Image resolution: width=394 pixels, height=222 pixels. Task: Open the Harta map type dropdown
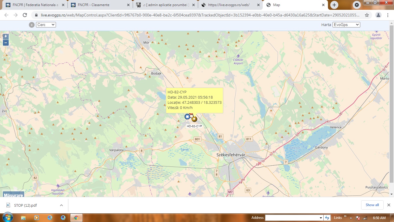click(346, 25)
